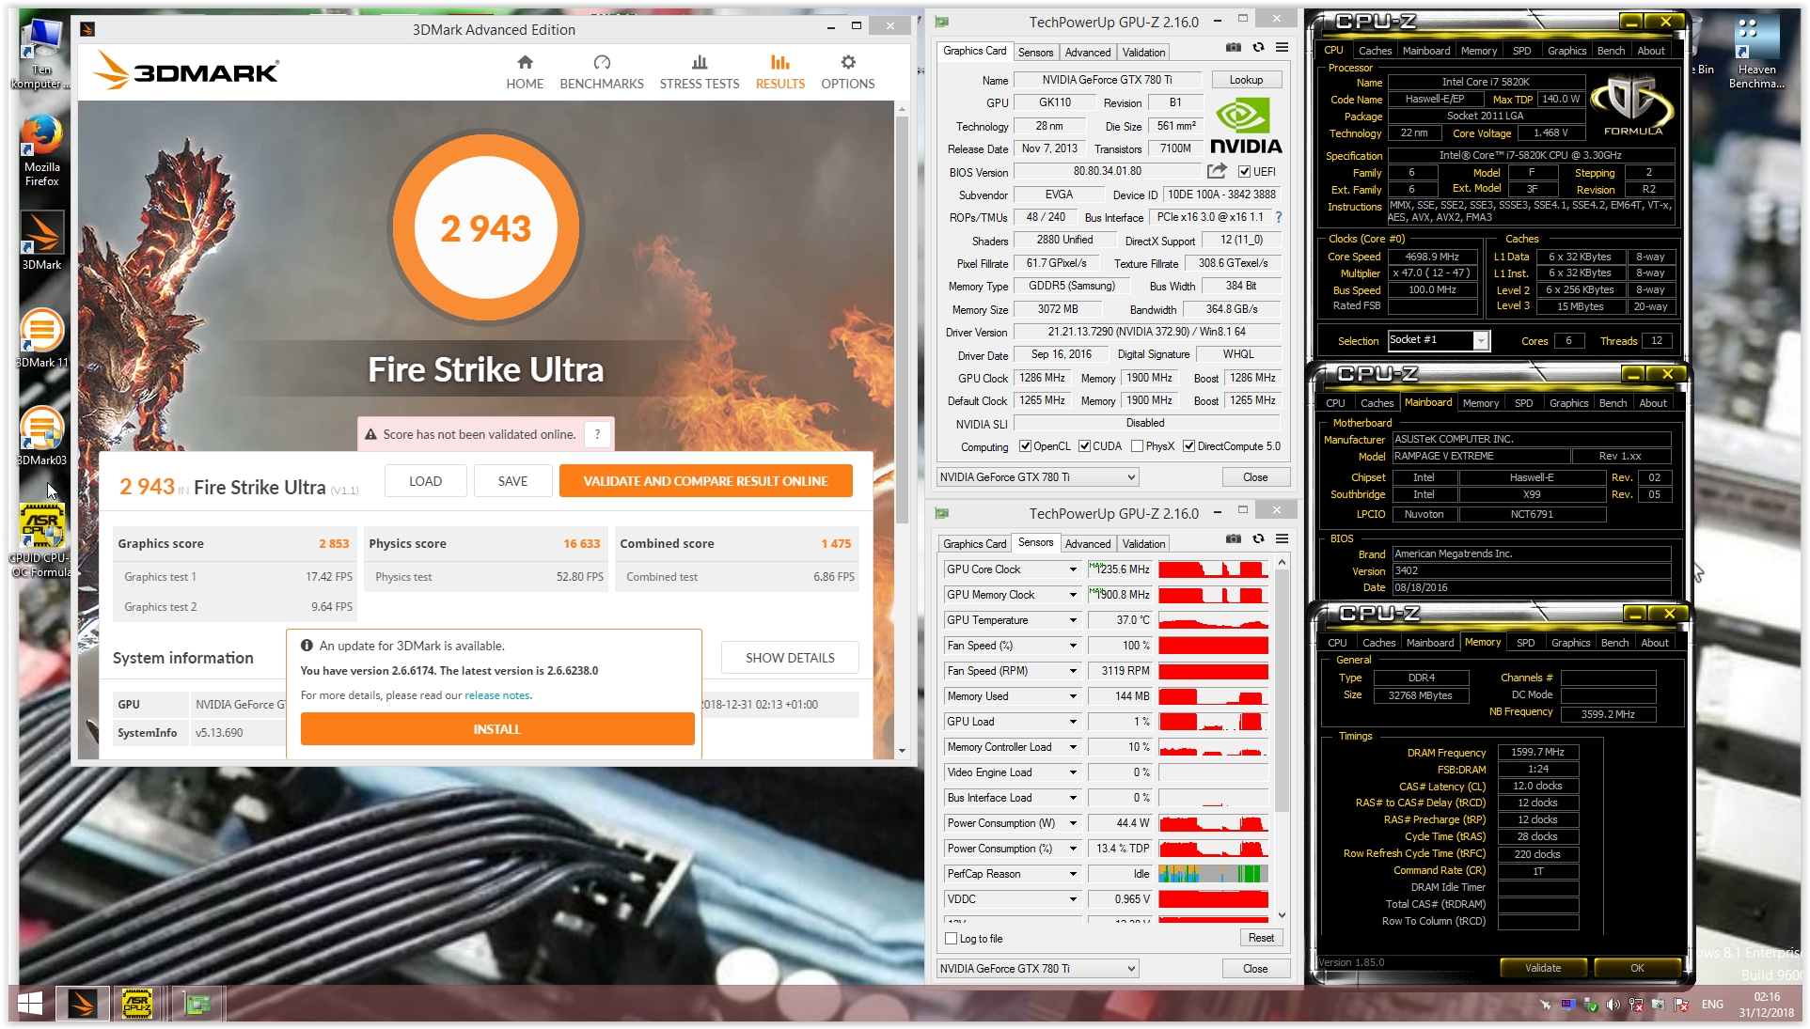Expand the GPU Core Clock sensor dropdown
The width and height of the screenshot is (1810, 1029).
coord(1073,569)
